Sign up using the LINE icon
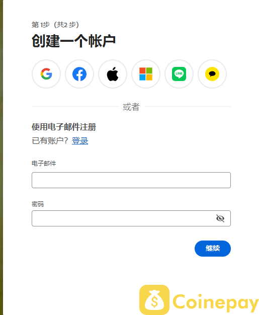 point(179,74)
